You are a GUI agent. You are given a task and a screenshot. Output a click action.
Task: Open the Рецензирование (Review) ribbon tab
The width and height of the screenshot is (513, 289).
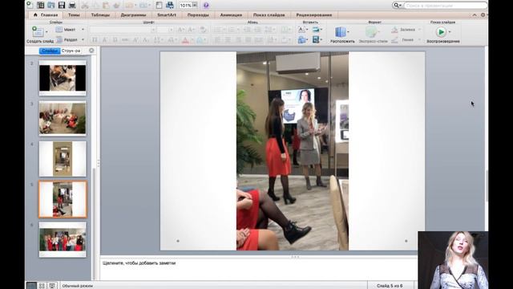(314, 15)
